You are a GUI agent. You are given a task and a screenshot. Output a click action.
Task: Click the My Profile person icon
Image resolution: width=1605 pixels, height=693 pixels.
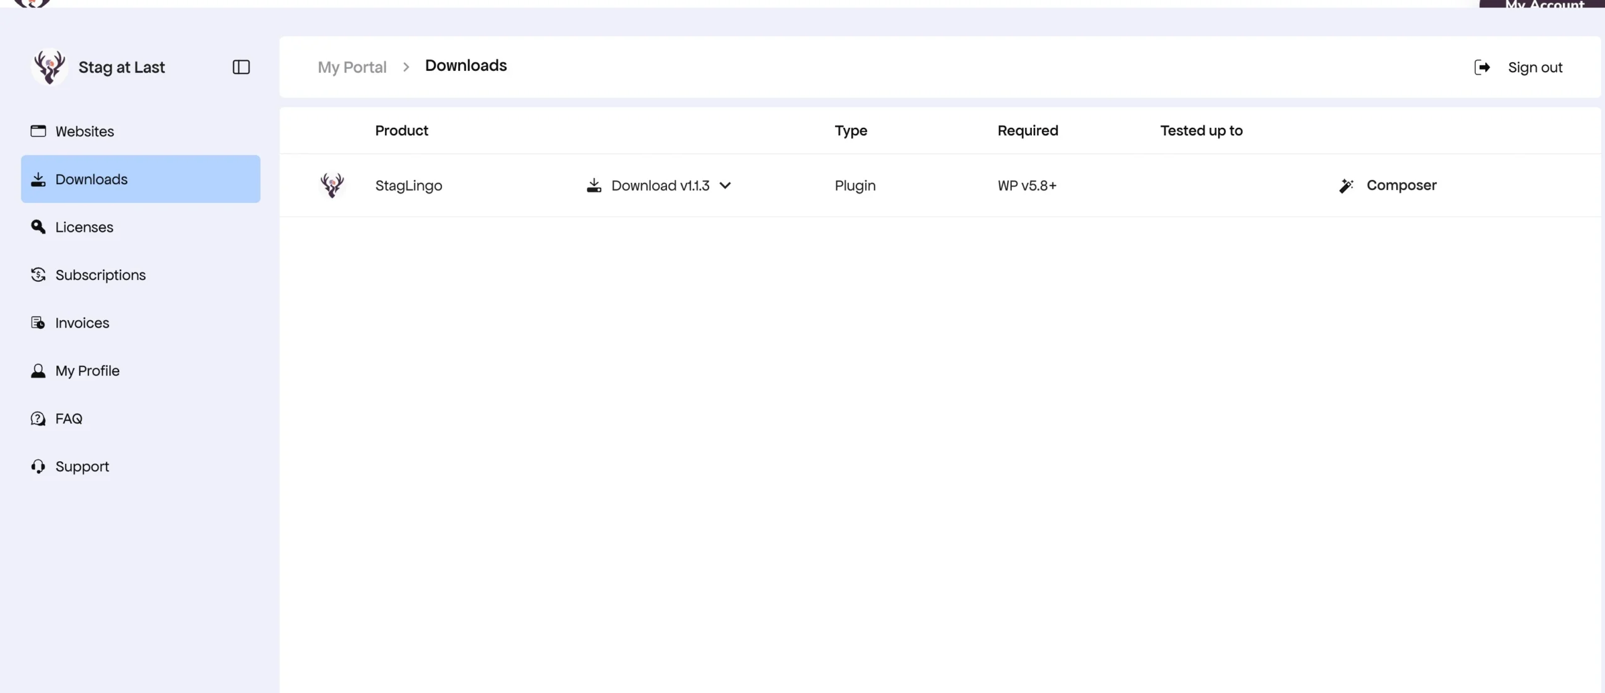click(38, 371)
